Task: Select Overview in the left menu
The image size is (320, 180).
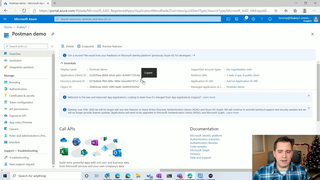Action: pos(26,54)
